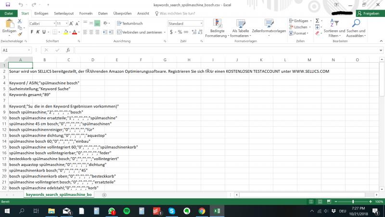Open font name Calibri dropdown
This screenshot has width=385, height=217.
54,24
